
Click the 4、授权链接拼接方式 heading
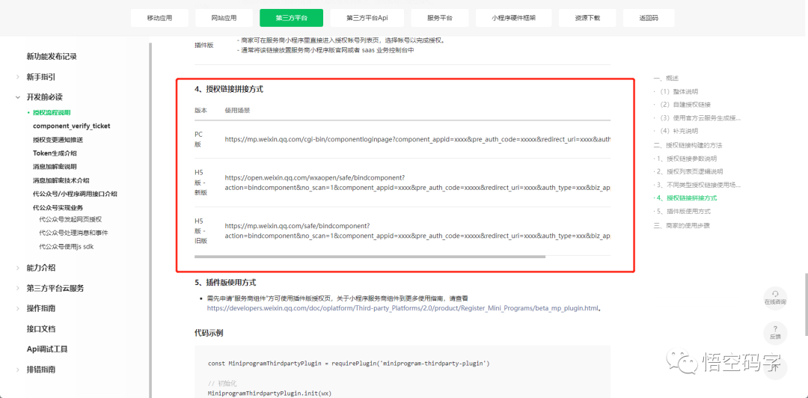(x=229, y=89)
